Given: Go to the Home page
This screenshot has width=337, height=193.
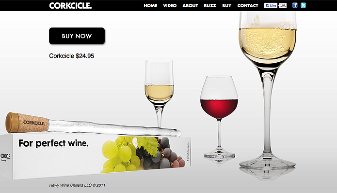Looking at the screenshot, I should pyautogui.click(x=150, y=6).
